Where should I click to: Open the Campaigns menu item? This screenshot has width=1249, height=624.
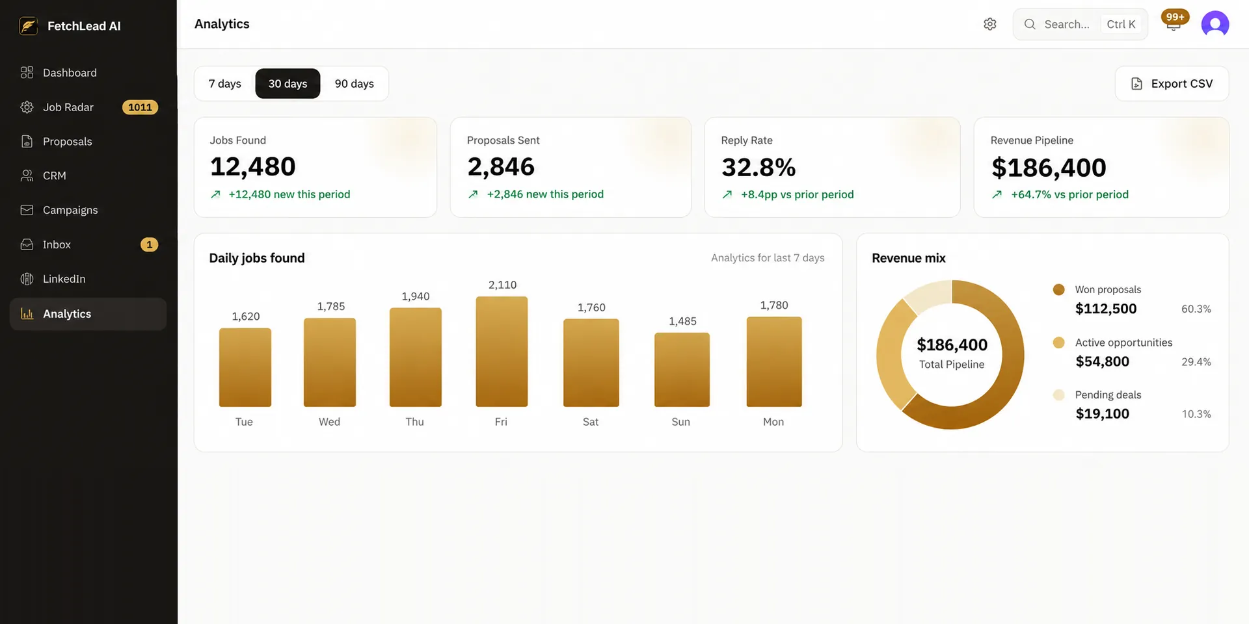coord(88,210)
